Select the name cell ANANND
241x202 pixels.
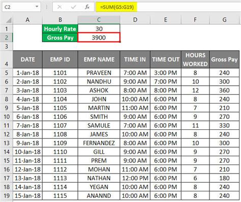(99, 196)
